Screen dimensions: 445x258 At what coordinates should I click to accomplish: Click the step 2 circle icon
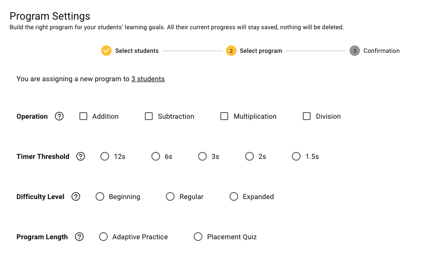231,51
